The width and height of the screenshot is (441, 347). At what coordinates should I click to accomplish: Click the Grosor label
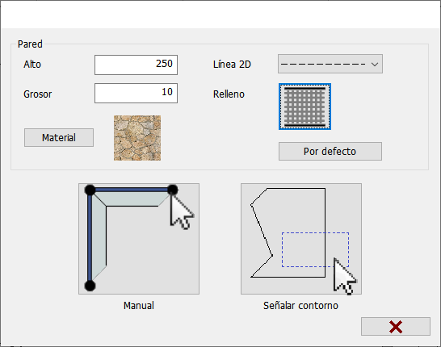point(38,94)
